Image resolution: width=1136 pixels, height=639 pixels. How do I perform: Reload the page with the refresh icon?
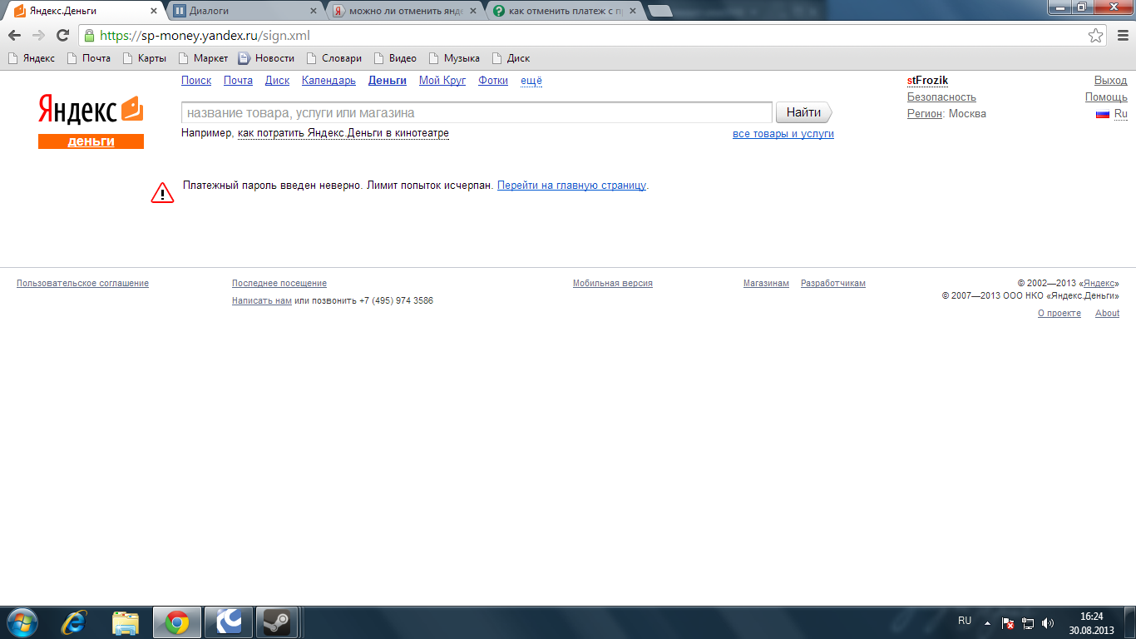click(x=62, y=35)
